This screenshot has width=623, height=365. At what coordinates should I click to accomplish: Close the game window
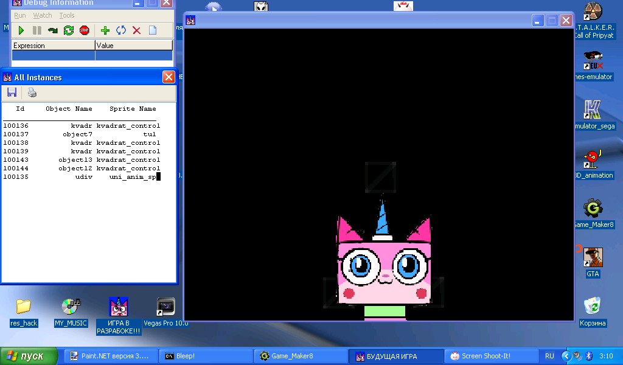click(x=566, y=20)
